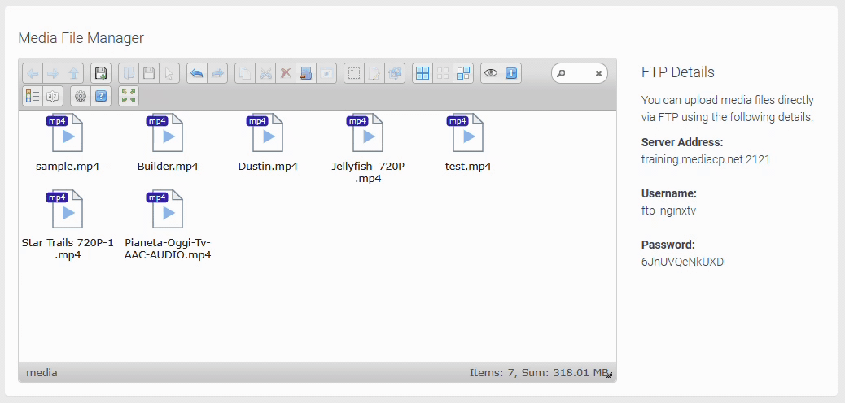Click the Items: 7, Sum: 318.01 MB status
Image resolution: width=845 pixels, height=403 pixels.
click(538, 372)
